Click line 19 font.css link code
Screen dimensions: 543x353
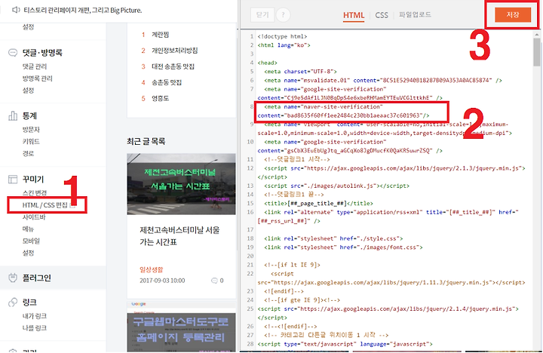tap(344, 247)
